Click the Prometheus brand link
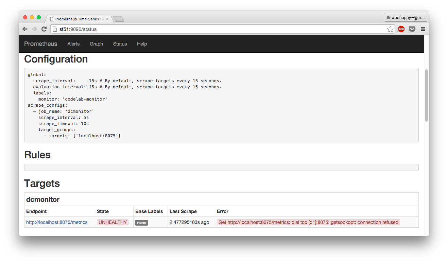 (x=41, y=44)
